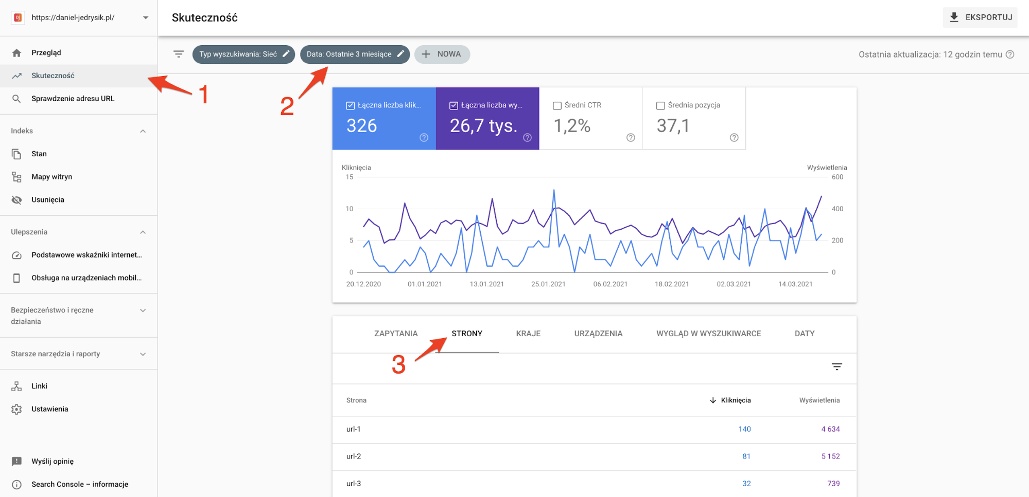The image size is (1029, 497).
Task: Click the Search Console info icon
Action: pyautogui.click(x=16, y=485)
